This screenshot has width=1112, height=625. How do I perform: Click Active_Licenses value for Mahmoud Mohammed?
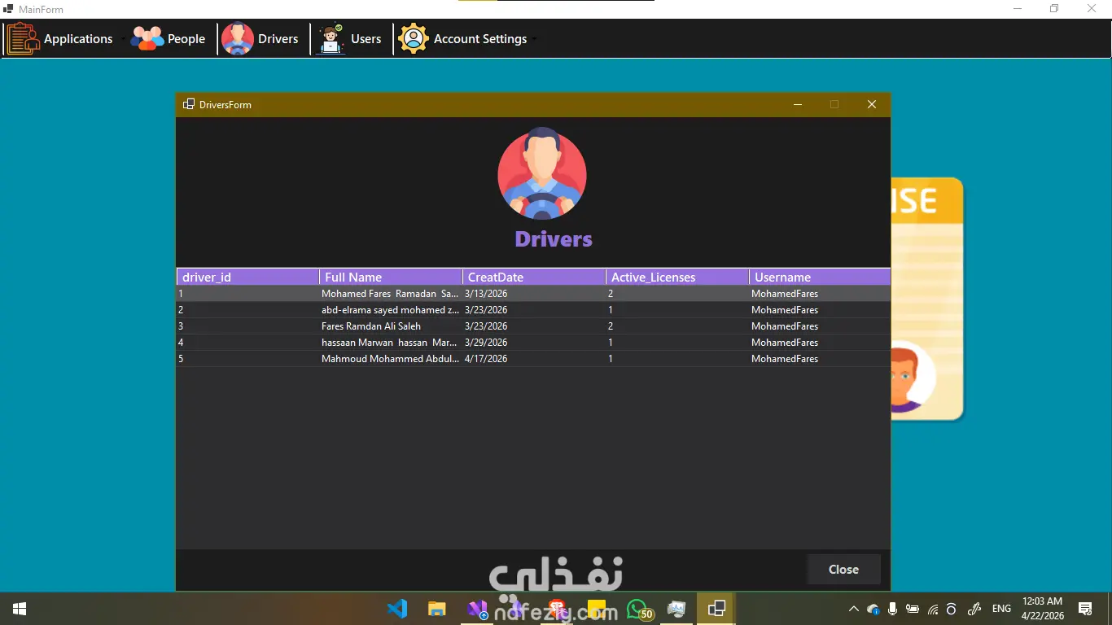677,359
